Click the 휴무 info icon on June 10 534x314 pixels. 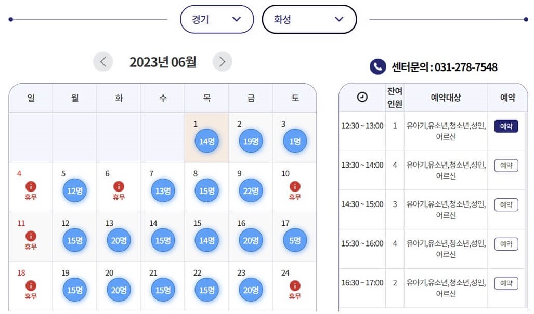(295, 185)
